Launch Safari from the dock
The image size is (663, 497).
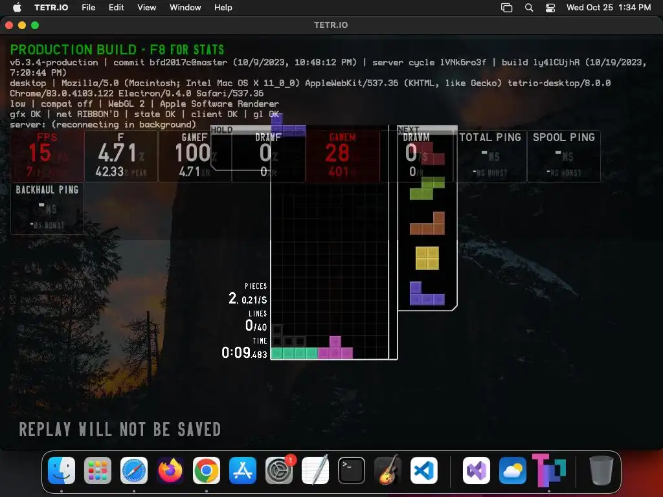[x=134, y=470]
